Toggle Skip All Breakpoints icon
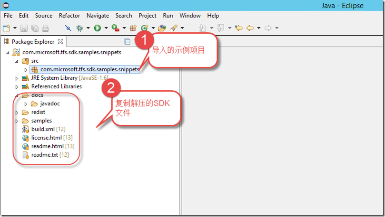The image size is (385, 217). pos(68,28)
